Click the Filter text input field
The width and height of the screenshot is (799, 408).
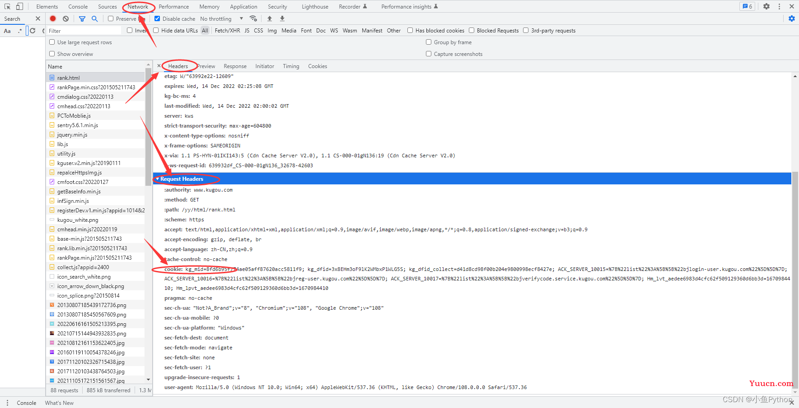tap(84, 31)
